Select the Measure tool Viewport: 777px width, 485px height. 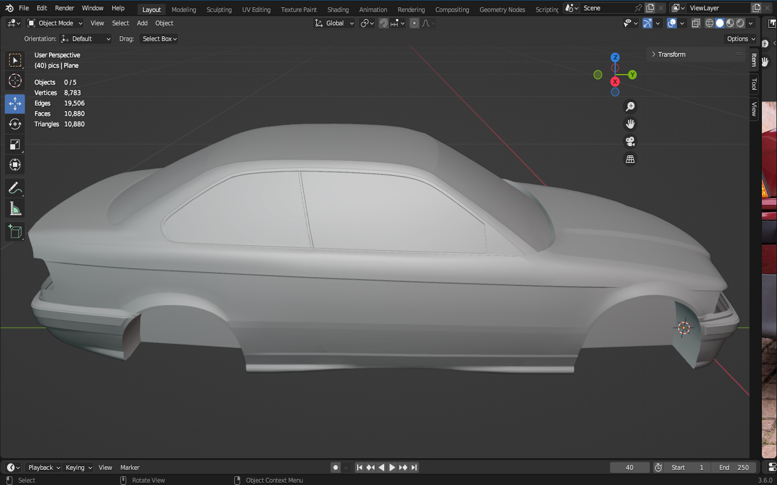pyautogui.click(x=15, y=209)
